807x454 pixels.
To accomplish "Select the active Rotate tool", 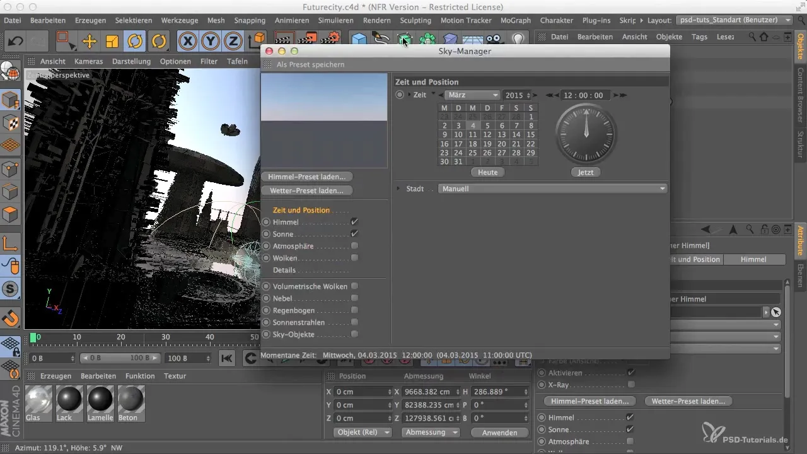I will click(x=135, y=42).
